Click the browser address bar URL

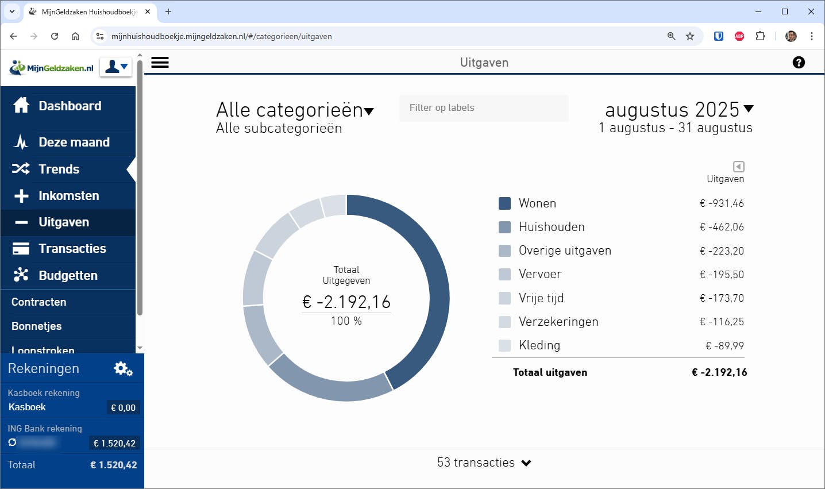[222, 36]
